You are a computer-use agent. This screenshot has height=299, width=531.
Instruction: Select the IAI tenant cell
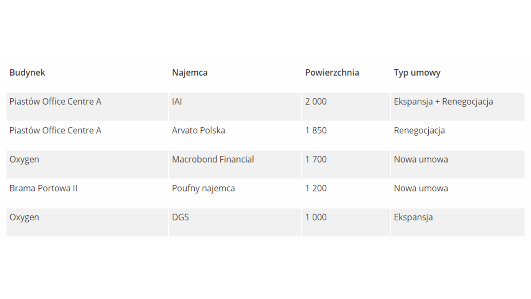coord(177,101)
